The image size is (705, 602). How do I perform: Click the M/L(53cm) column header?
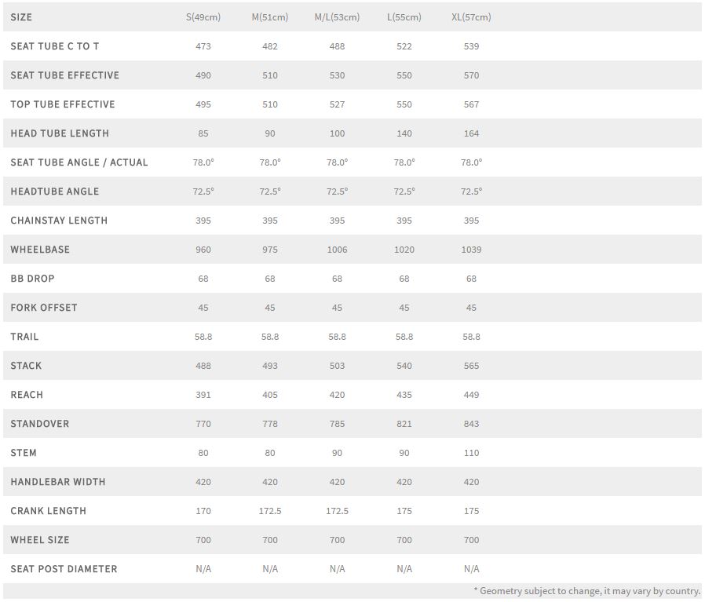coord(338,17)
